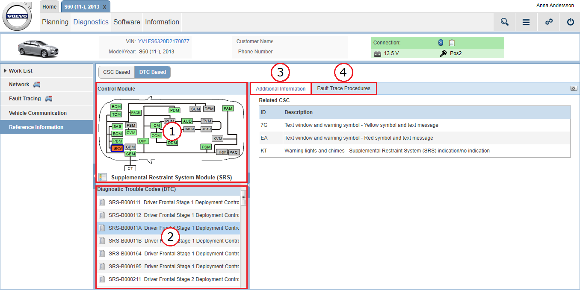Select the ECM module node
The image size is (580, 290).
[x=116, y=107]
